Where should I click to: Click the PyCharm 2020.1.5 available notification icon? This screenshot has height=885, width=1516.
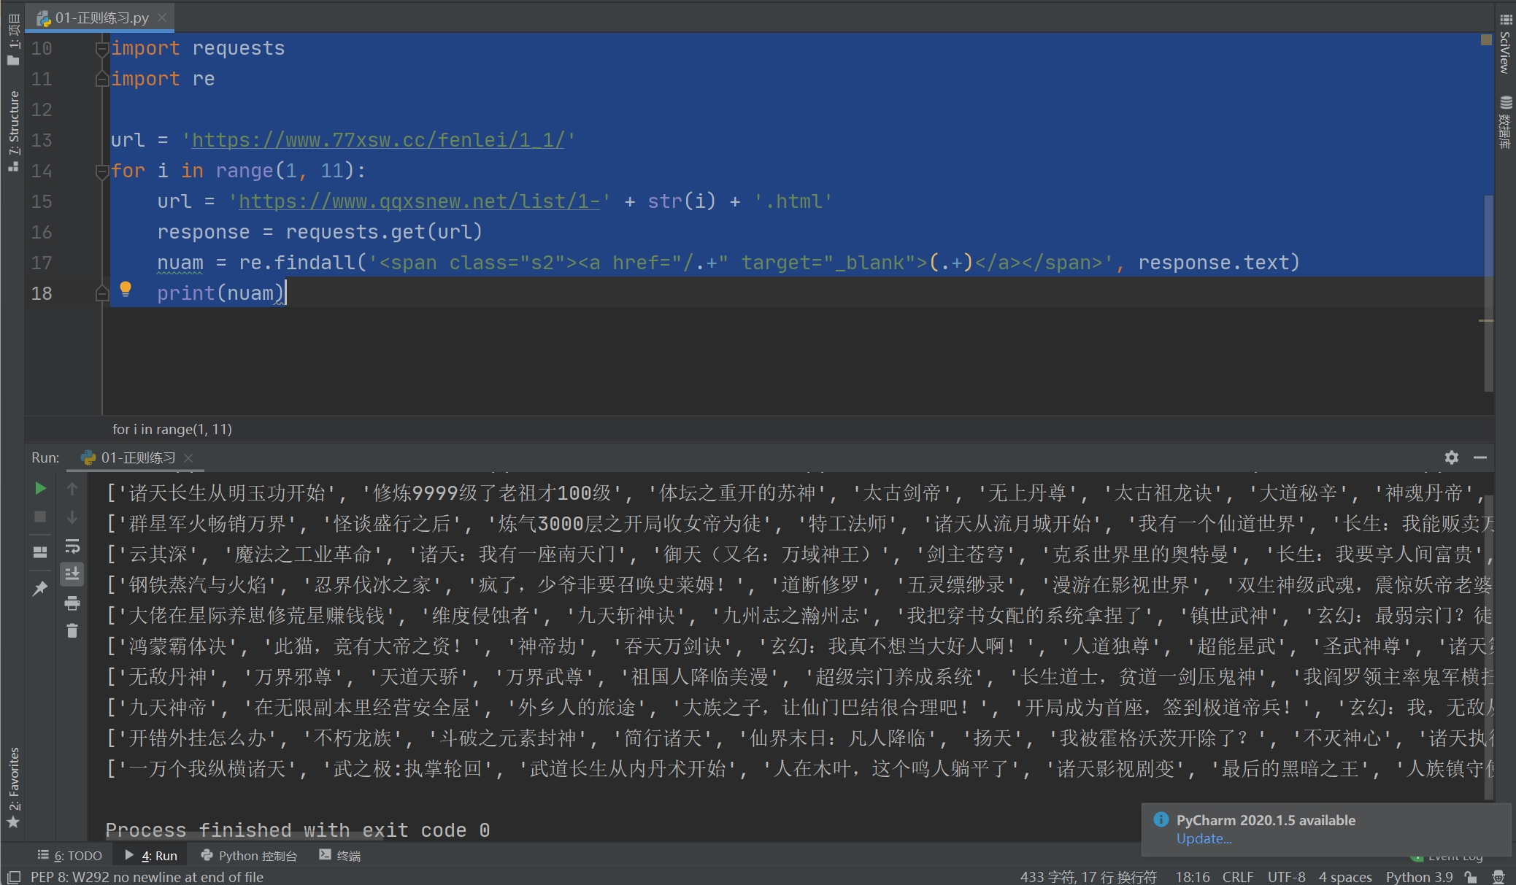click(x=1161, y=819)
